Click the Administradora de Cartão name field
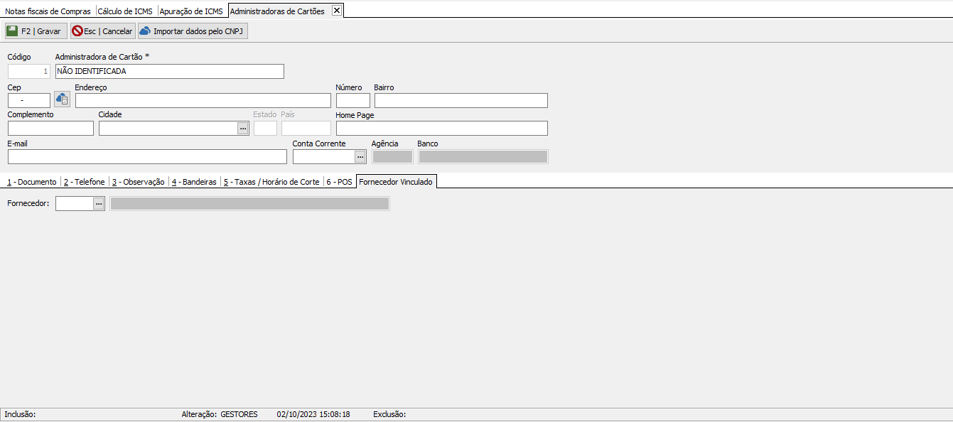 point(169,71)
